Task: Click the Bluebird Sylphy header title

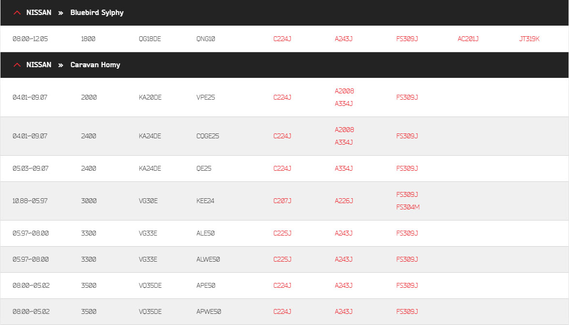Action: click(97, 13)
